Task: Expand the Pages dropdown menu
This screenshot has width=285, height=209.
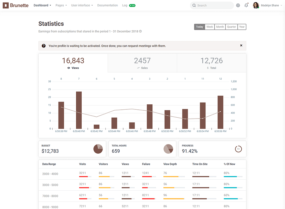Action: (61, 5)
